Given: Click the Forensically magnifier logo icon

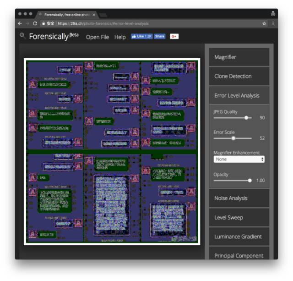Looking at the screenshot, I should 22,36.
